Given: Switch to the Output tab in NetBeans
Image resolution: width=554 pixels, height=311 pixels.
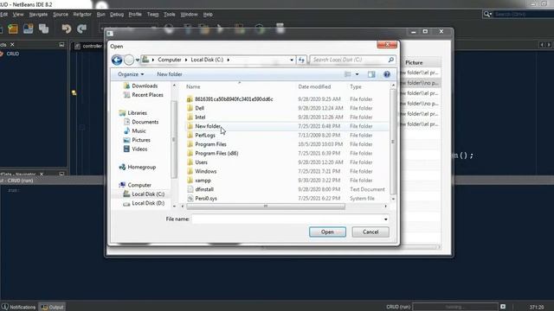Looking at the screenshot, I should tap(52, 308).
